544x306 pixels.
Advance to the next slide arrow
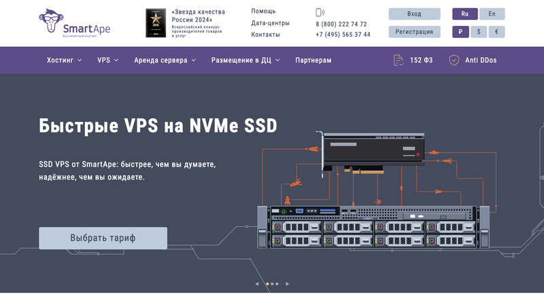[x=287, y=284]
